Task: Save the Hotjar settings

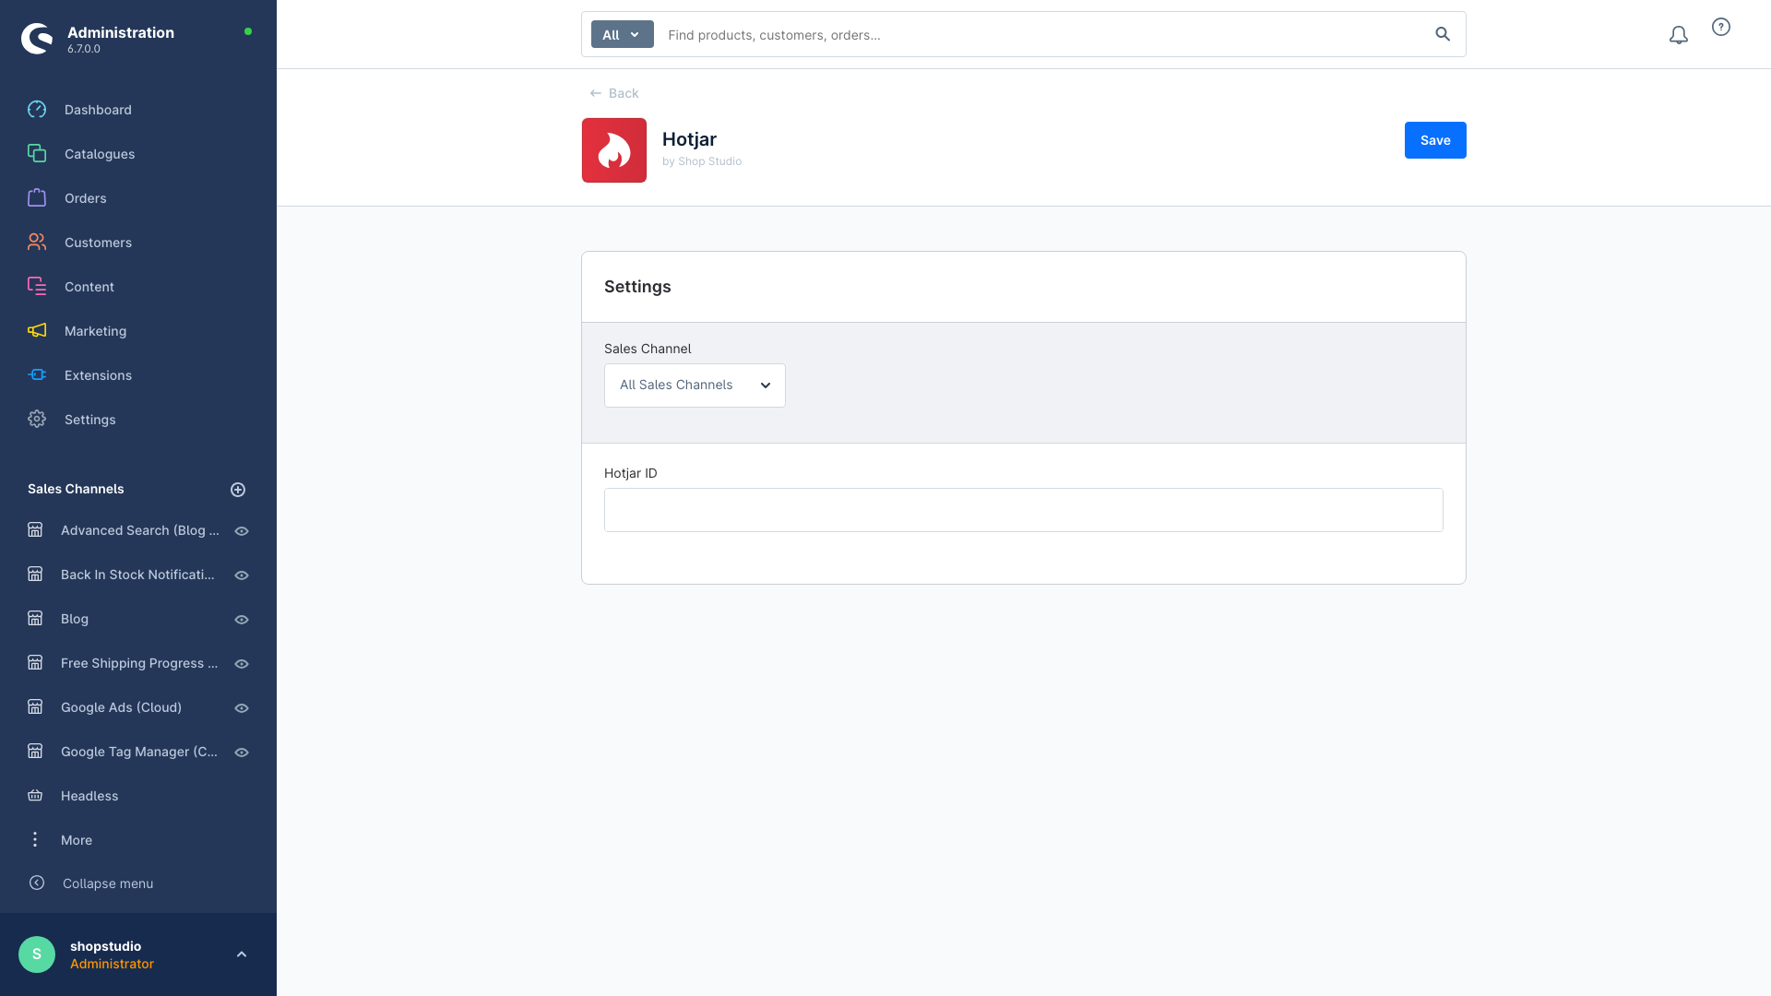Action: pyautogui.click(x=1435, y=140)
